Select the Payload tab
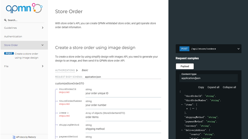 (x=185, y=66)
